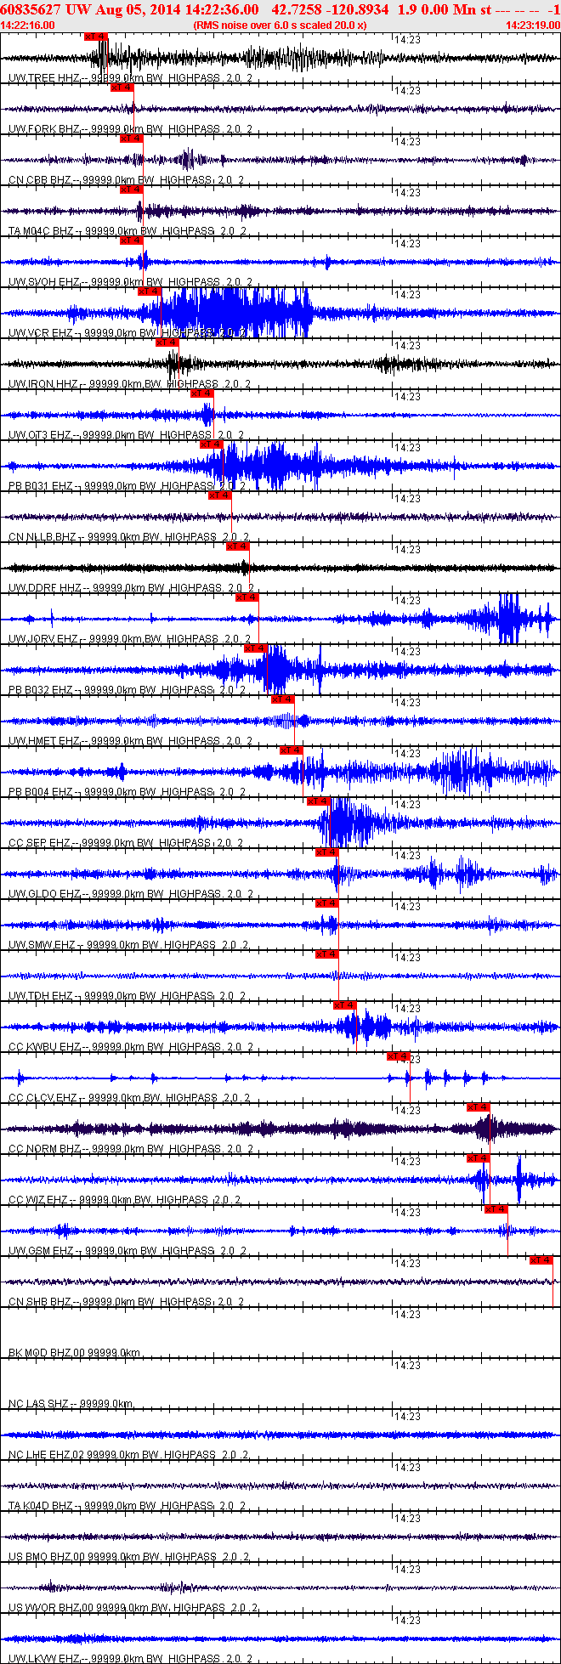Screen dimensions: 561x1664
Task: Click the start time 14:22:16.00 label
Action: [x=27, y=25]
